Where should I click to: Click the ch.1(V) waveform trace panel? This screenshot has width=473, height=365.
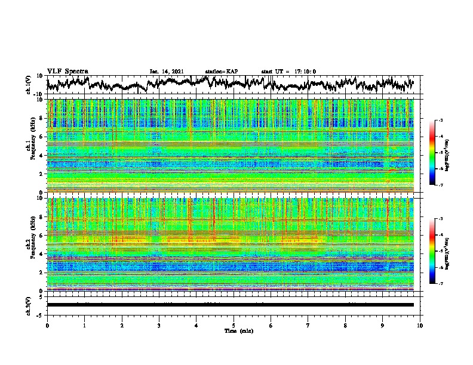[x=235, y=85]
